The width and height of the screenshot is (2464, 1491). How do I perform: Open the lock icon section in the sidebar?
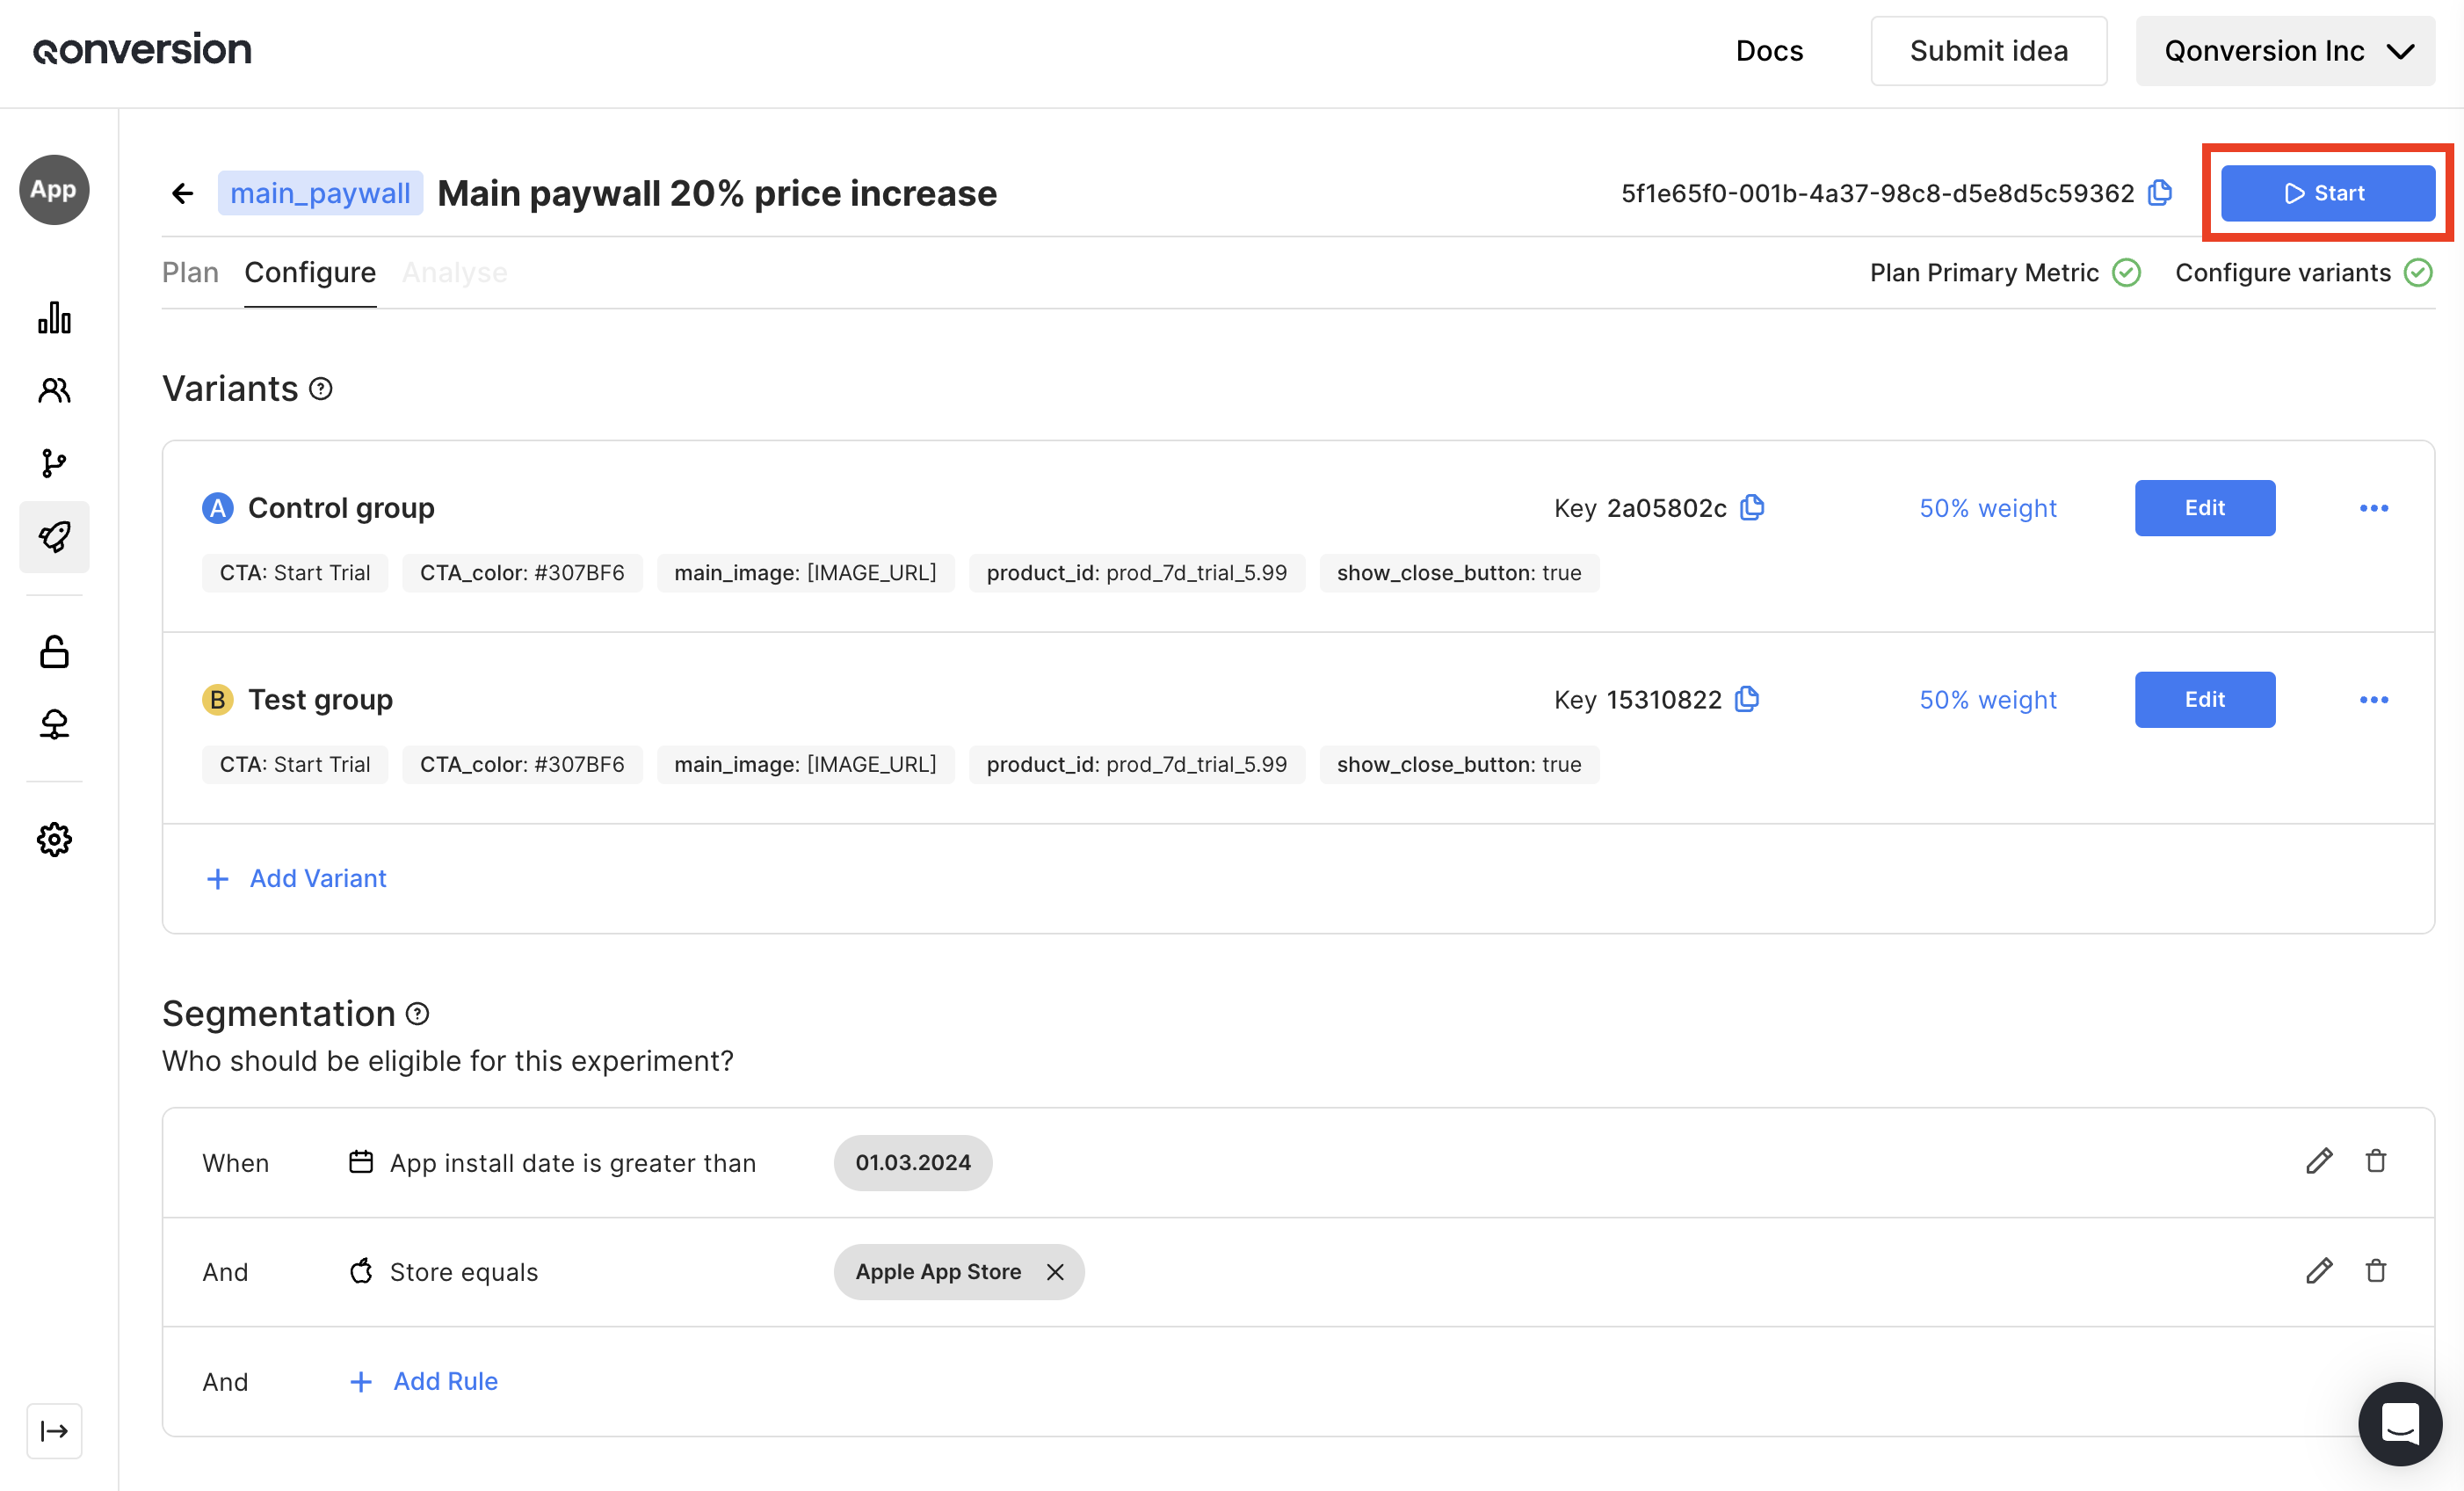[x=54, y=652]
